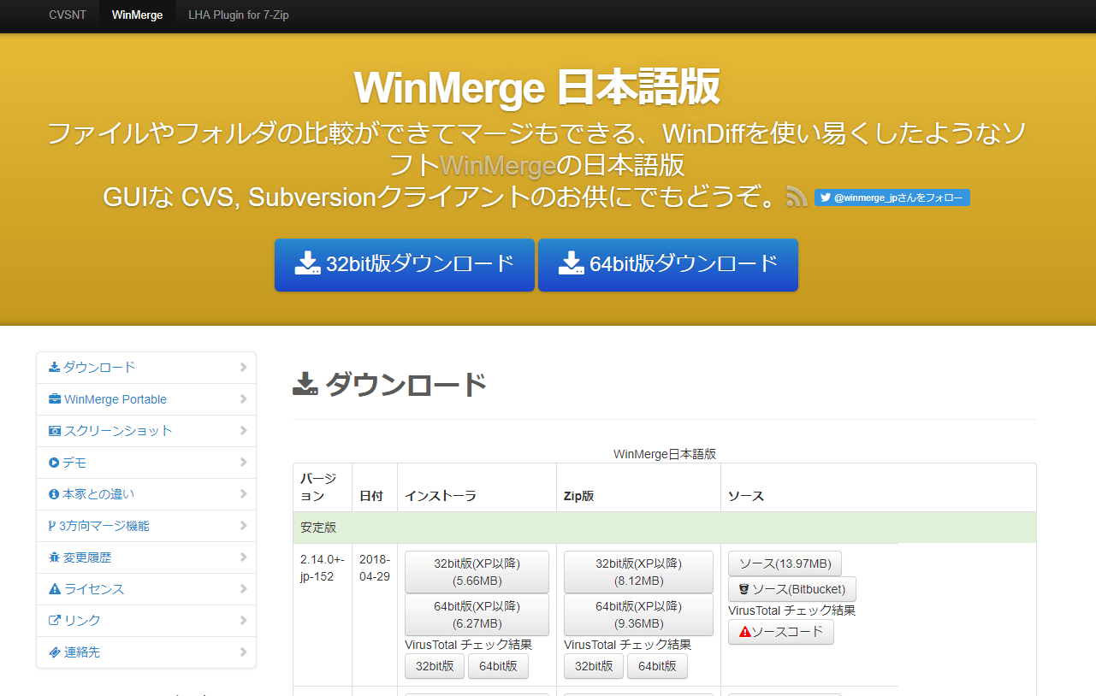Click download icon in 64bit版ダウンロード button
Screen dimensions: 1096x696
571,263
